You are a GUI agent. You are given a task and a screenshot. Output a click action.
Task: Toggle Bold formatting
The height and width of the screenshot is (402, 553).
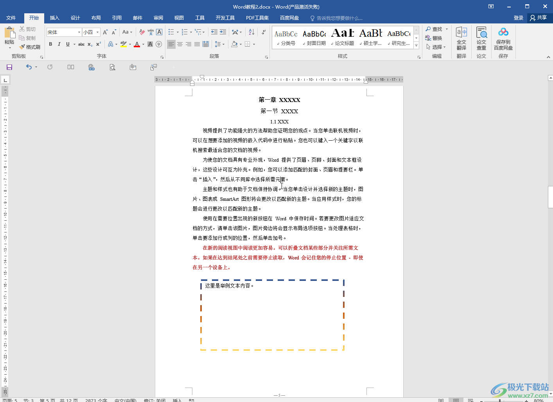coord(50,44)
